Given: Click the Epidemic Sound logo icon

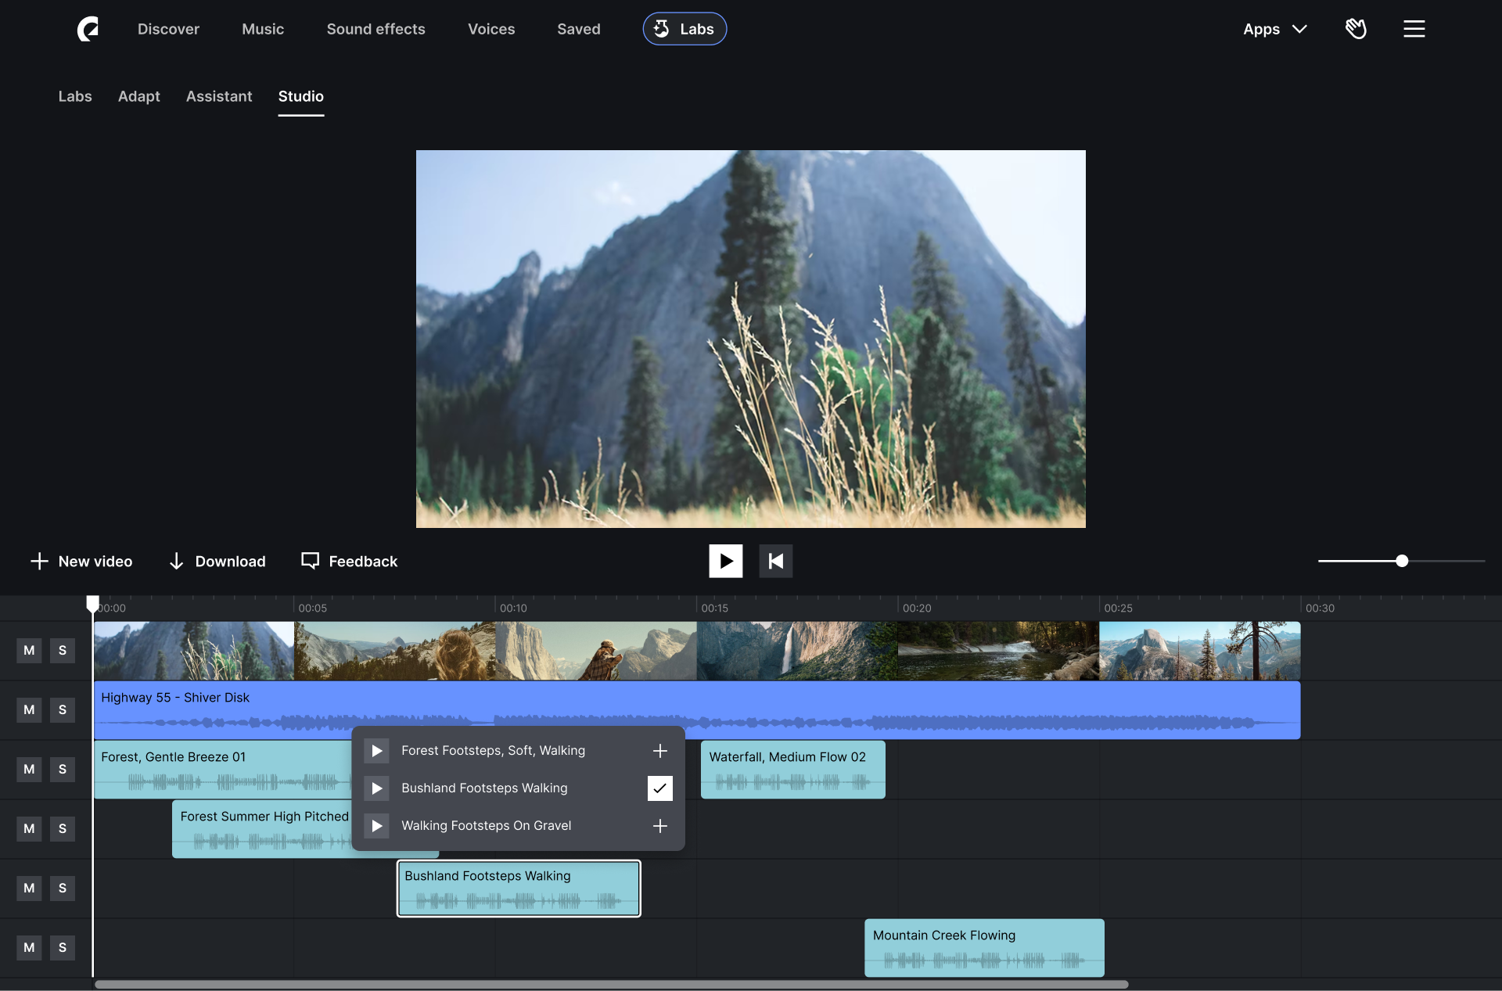Looking at the screenshot, I should [x=88, y=29].
